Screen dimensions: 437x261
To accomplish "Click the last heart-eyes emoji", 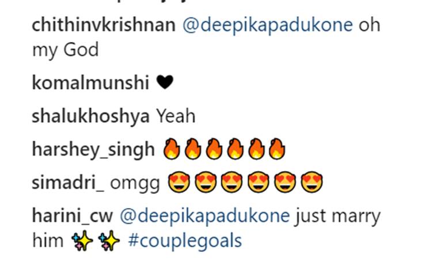I will [x=312, y=182].
